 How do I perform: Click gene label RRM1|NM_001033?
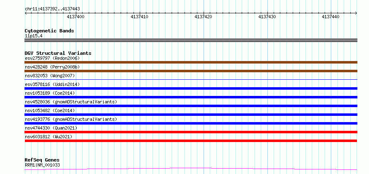[x=42, y=165]
